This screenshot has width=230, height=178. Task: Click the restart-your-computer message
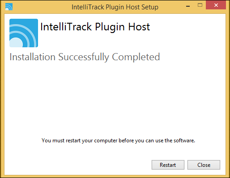[x=118, y=141]
